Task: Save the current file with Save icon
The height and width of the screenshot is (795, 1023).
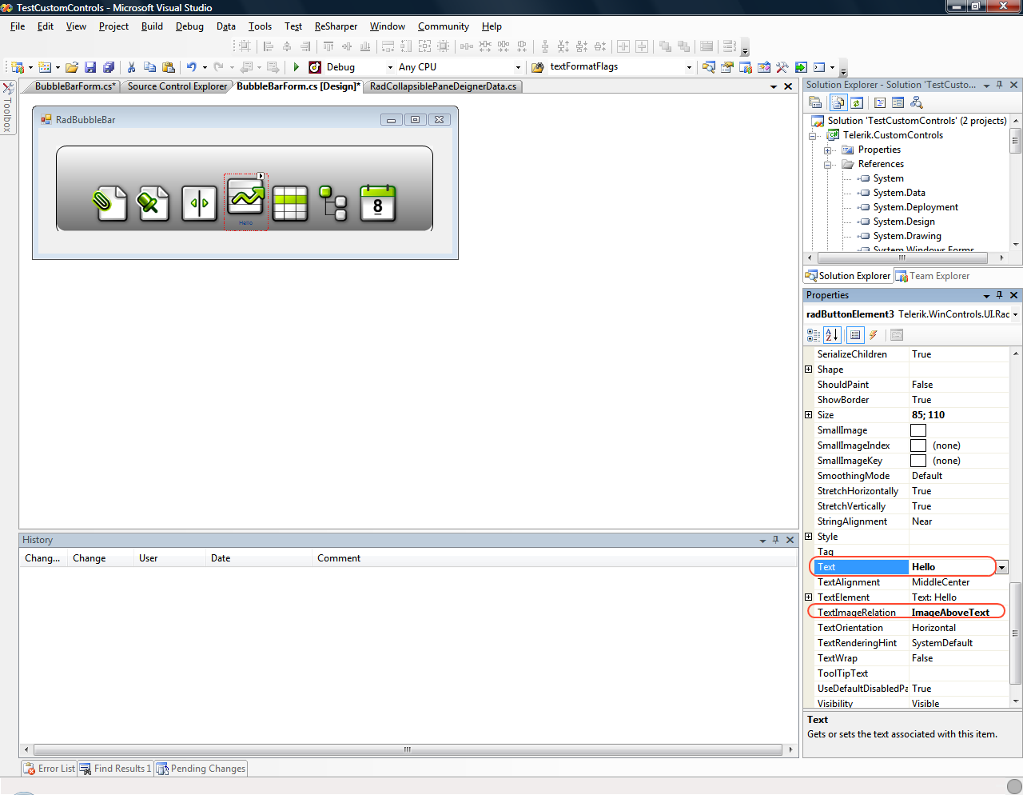Action: tap(90, 67)
